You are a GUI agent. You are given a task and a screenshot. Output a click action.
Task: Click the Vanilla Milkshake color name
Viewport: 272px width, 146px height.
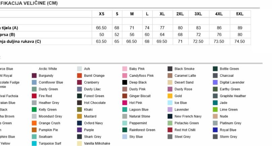pyautogui.click(x=97, y=143)
